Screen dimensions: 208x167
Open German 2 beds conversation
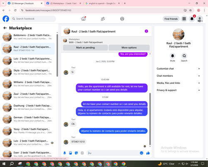(x=28, y=119)
